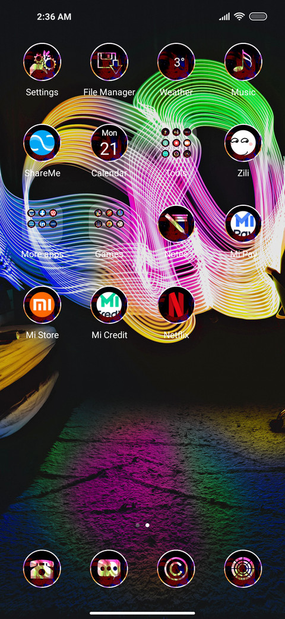Tap the 2:36 AM clock
Viewport: 285px width, 619px height.
pos(54,17)
